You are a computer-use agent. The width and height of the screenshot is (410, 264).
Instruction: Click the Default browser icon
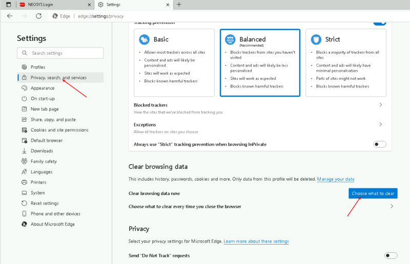click(x=24, y=141)
